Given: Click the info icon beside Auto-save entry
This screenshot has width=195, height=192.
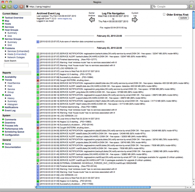Looking at the screenshot, I should pos(37,42).
